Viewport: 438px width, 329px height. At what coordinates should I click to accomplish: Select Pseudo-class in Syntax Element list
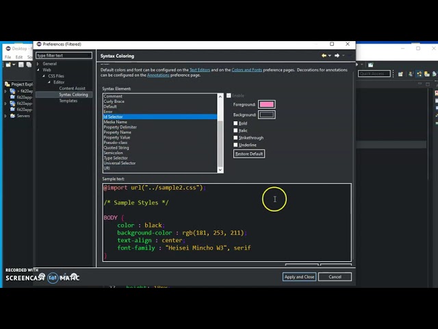[160, 143]
